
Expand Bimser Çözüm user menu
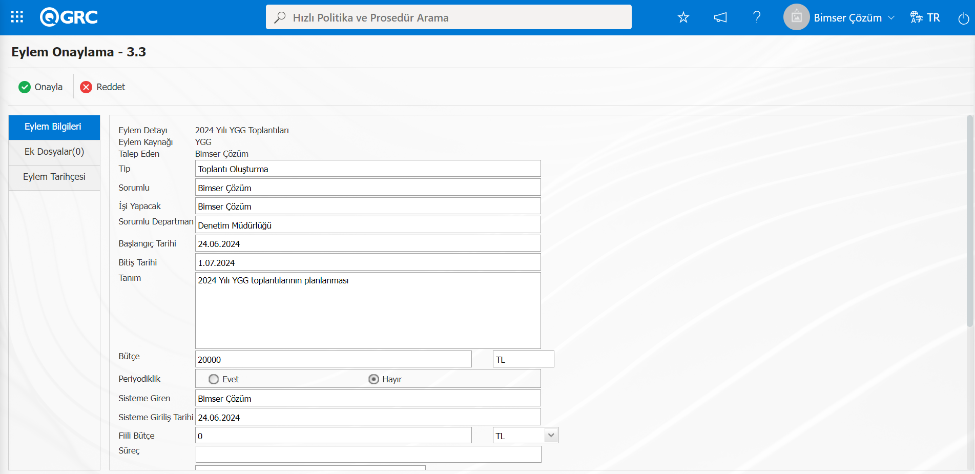click(854, 17)
